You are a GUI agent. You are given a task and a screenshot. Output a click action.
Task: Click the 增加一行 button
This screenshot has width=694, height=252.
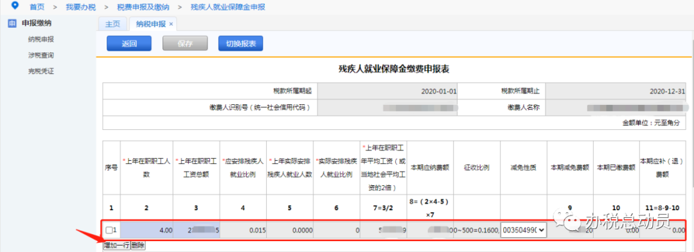pyautogui.click(x=116, y=245)
